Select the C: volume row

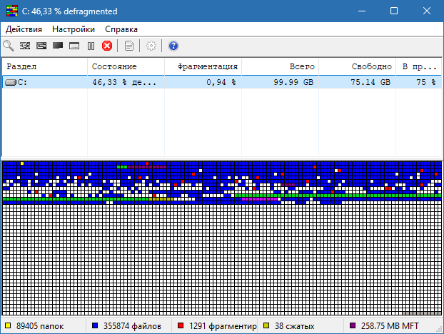222,82
